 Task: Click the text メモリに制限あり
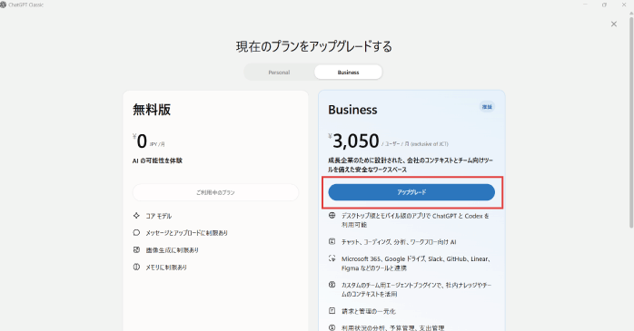tap(166, 268)
